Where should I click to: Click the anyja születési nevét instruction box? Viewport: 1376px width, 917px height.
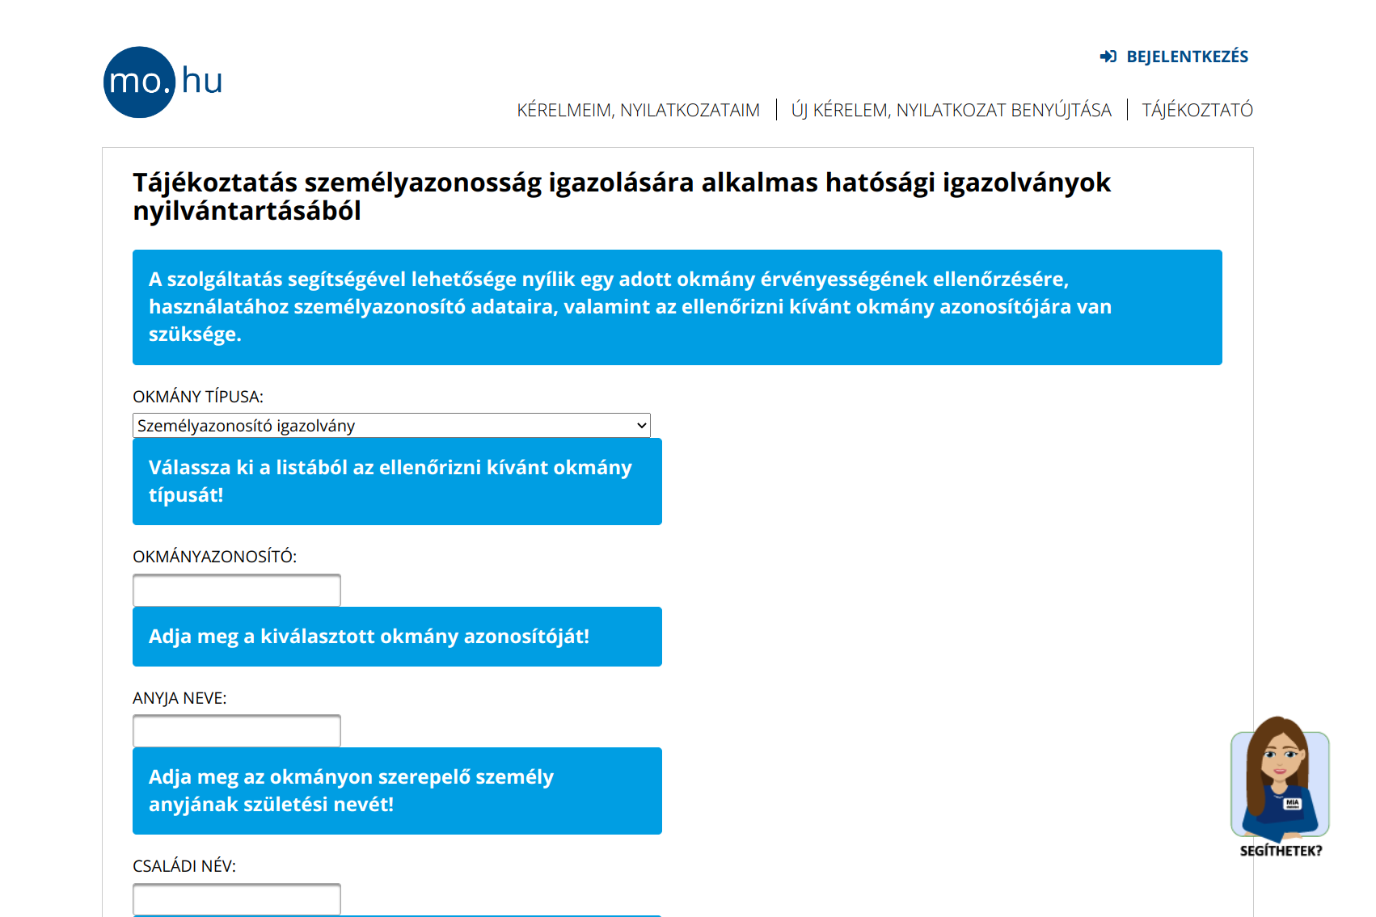397,791
